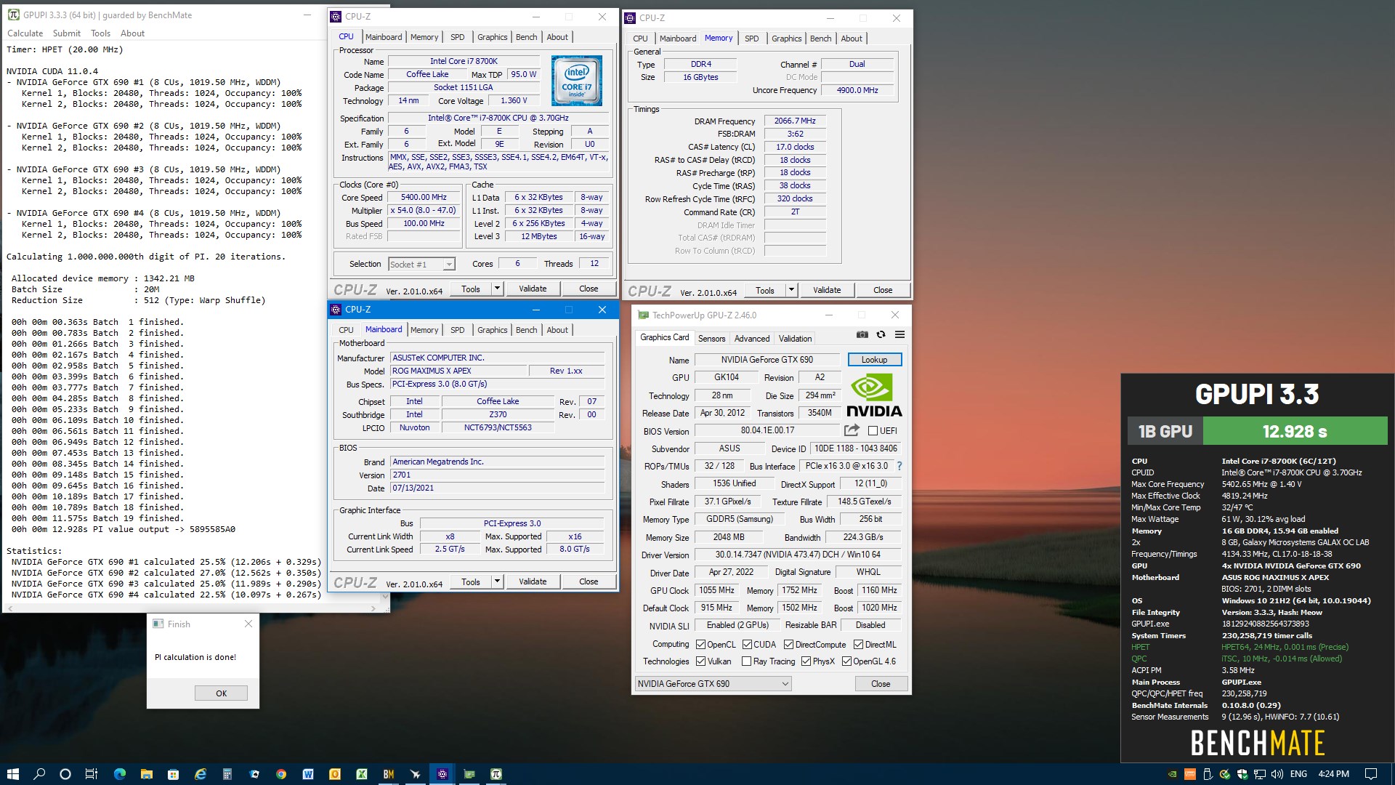The image size is (1395, 785).
Task: Click Validate in CPU-Z CPU window
Action: [532, 289]
